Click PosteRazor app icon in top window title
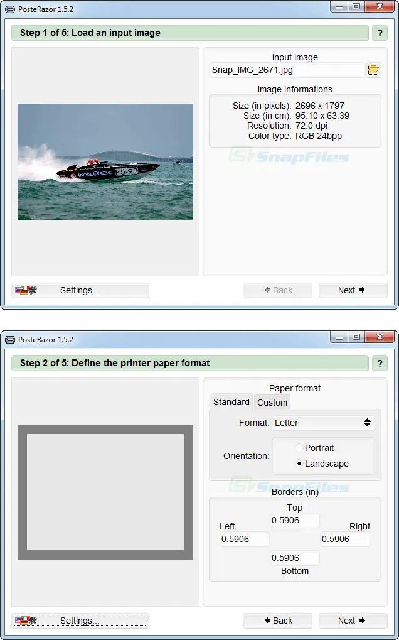The width and height of the screenshot is (399, 640). coord(11,9)
